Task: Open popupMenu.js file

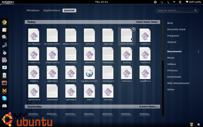Action: (x=145, y=74)
